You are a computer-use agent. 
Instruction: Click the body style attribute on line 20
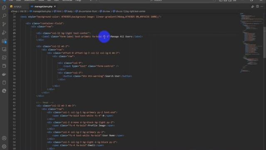[x=94, y=17]
